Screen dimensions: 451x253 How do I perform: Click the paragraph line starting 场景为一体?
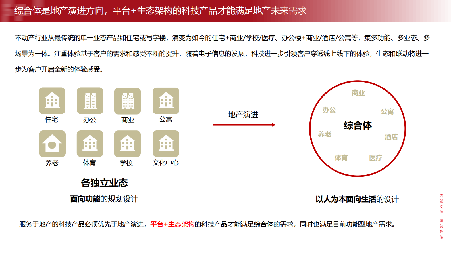(222, 54)
